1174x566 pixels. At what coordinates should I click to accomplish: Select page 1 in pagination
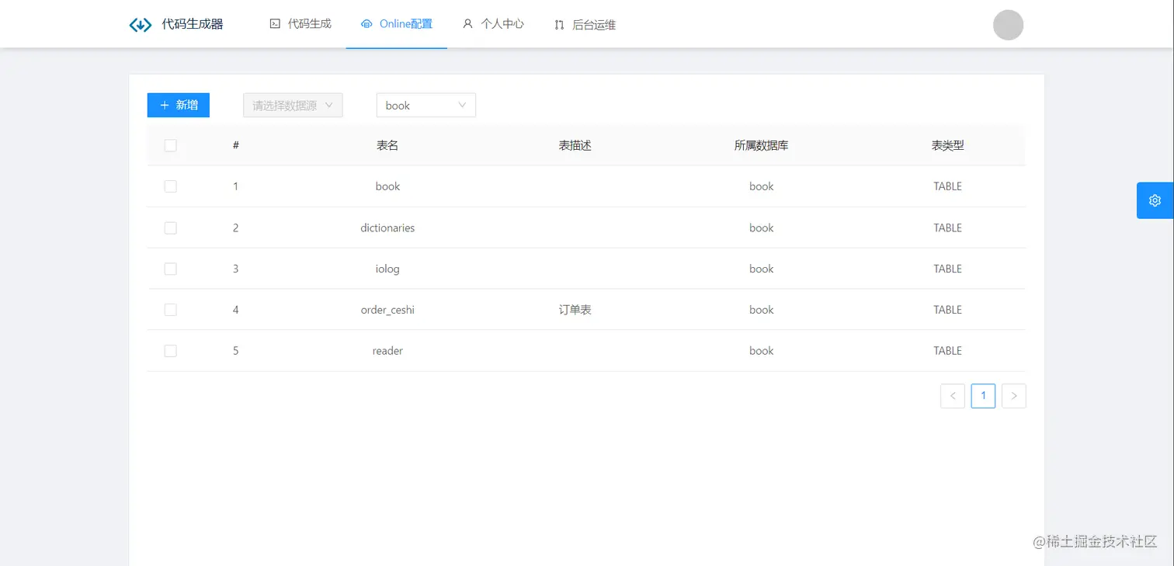point(983,396)
